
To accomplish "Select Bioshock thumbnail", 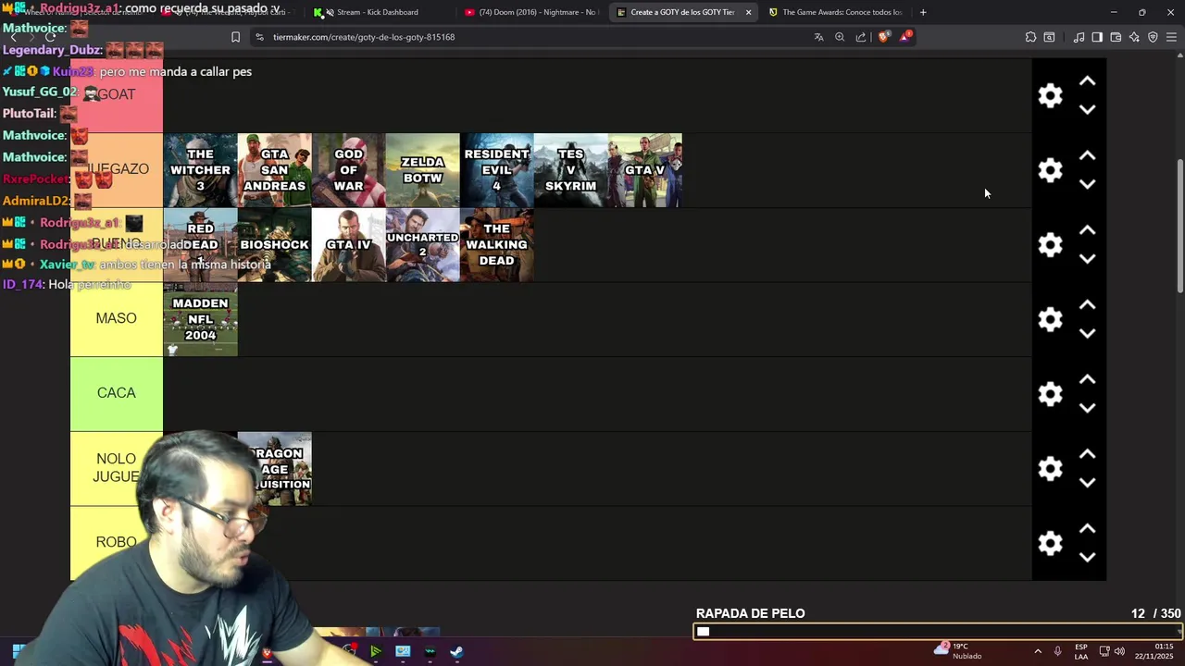I will click(274, 245).
